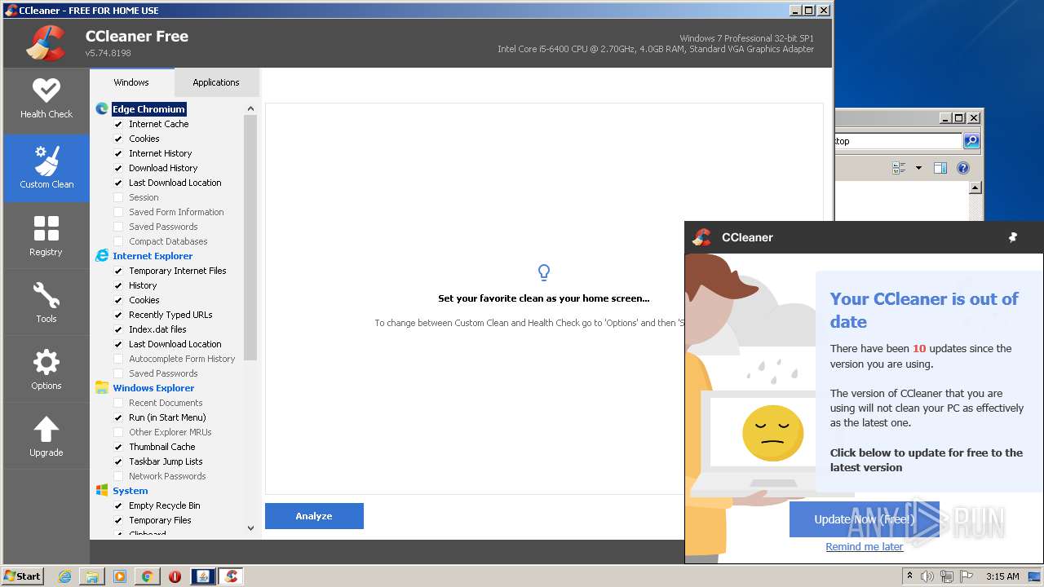
Task: Select the Windows Explorer group heading
Action: click(x=153, y=388)
